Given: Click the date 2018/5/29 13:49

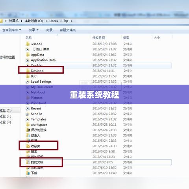Looking at the screenshot, I should tap(104, 173).
